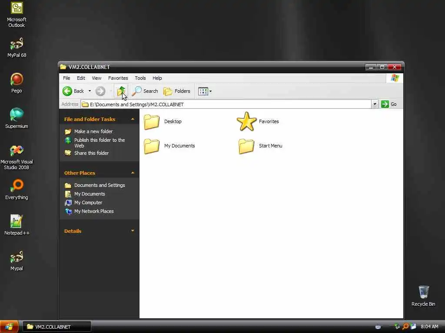The image size is (445, 333).
Task: Click Publish this folder to the Web
Action: click(100, 143)
